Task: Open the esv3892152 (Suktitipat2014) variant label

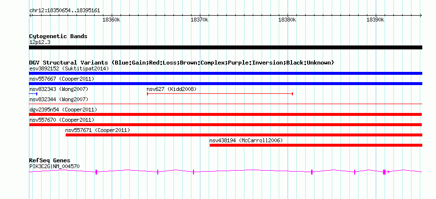Action: [x=69, y=68]
